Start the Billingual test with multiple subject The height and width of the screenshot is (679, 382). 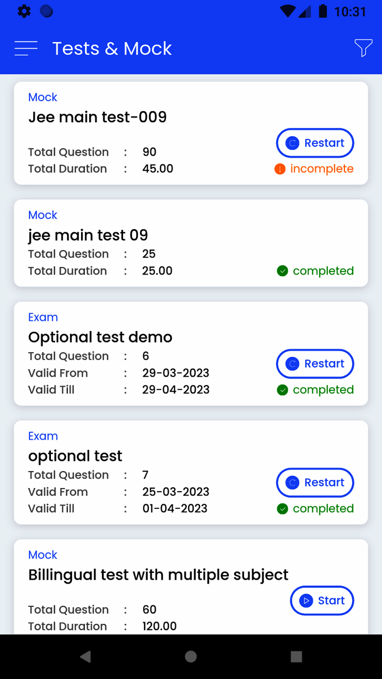(x=322, y=600)
